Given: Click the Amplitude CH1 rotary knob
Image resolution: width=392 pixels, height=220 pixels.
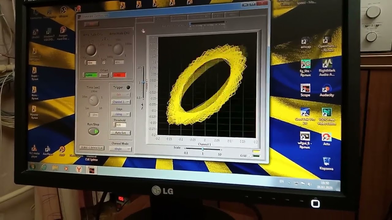Looking at the screenshot, I should point(91,50).
